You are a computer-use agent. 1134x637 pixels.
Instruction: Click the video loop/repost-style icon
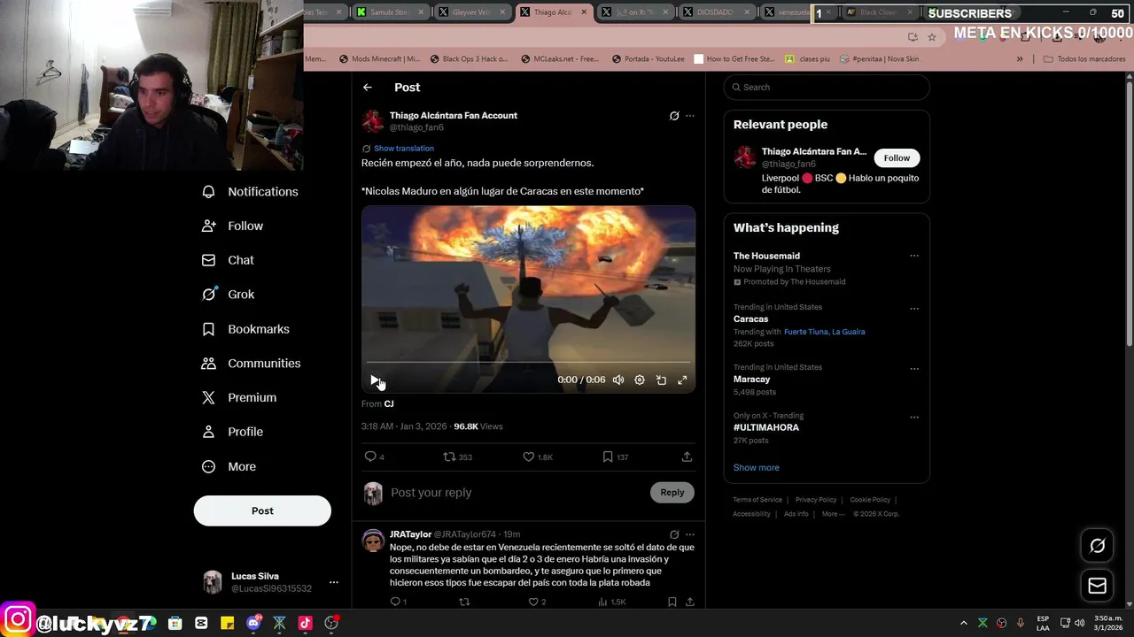(x=661, y=380)
